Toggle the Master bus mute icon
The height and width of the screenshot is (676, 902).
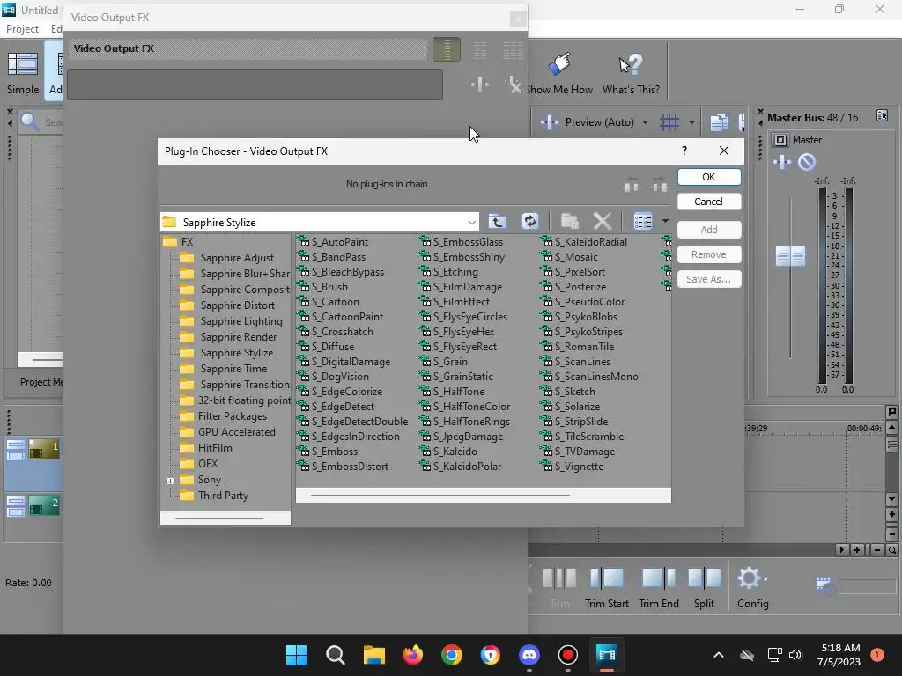pyautogui.click(x=807, y=162)
